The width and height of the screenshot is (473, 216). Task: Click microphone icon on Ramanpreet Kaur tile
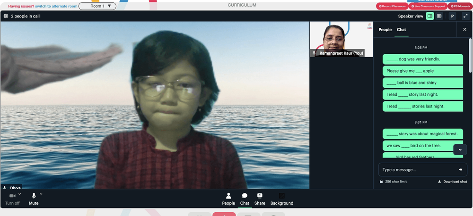(x=314, y=53)
